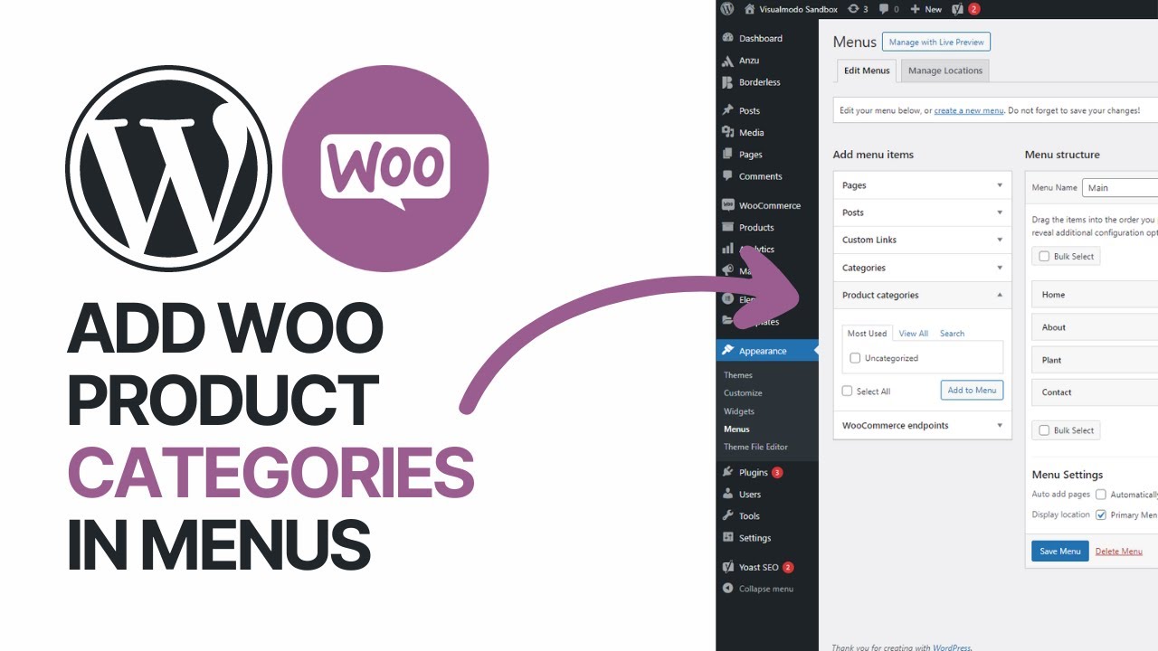Expand the Pages accordion arrow

tap(1000, 185)
